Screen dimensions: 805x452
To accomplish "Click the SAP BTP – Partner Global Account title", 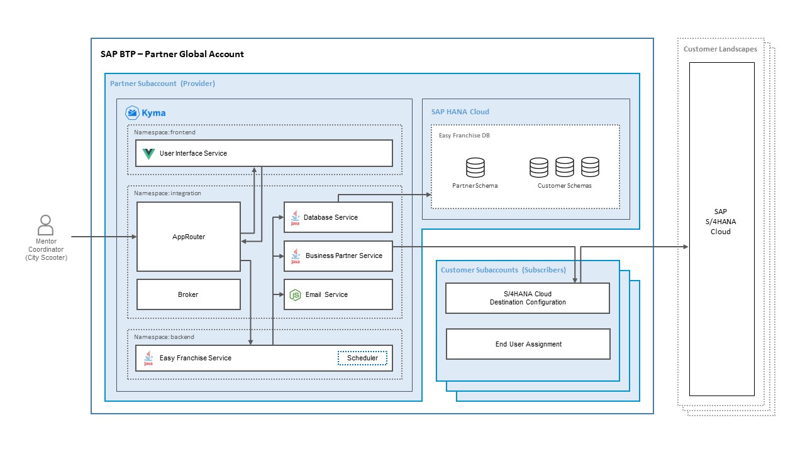I will [x=172, y=54].
